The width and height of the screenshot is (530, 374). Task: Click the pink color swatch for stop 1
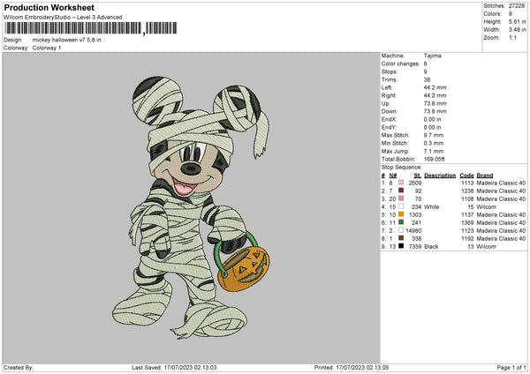403,183
